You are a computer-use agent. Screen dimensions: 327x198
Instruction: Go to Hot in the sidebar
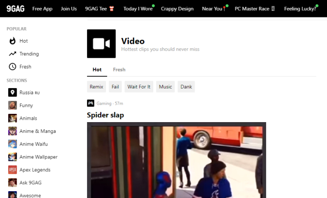(x=23, y=41)
